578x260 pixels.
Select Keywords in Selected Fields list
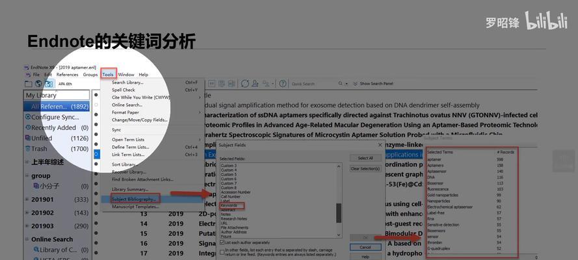coord(229,205)
